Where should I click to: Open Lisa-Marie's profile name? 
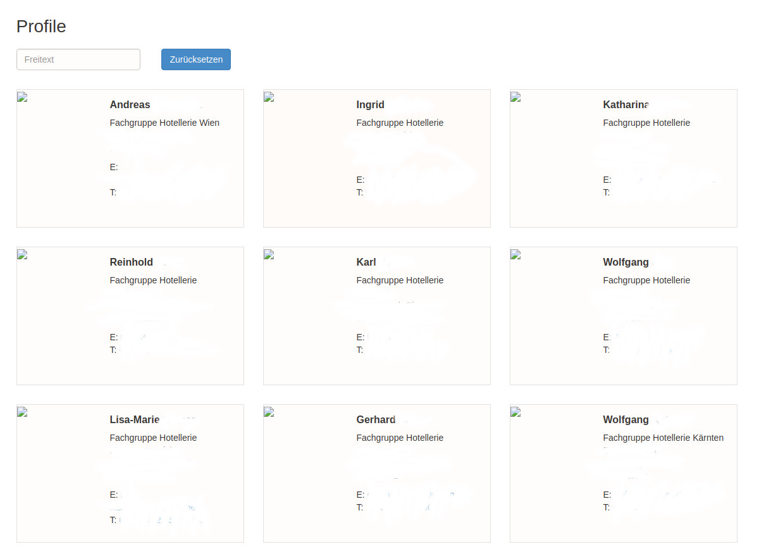click(134, 420)
